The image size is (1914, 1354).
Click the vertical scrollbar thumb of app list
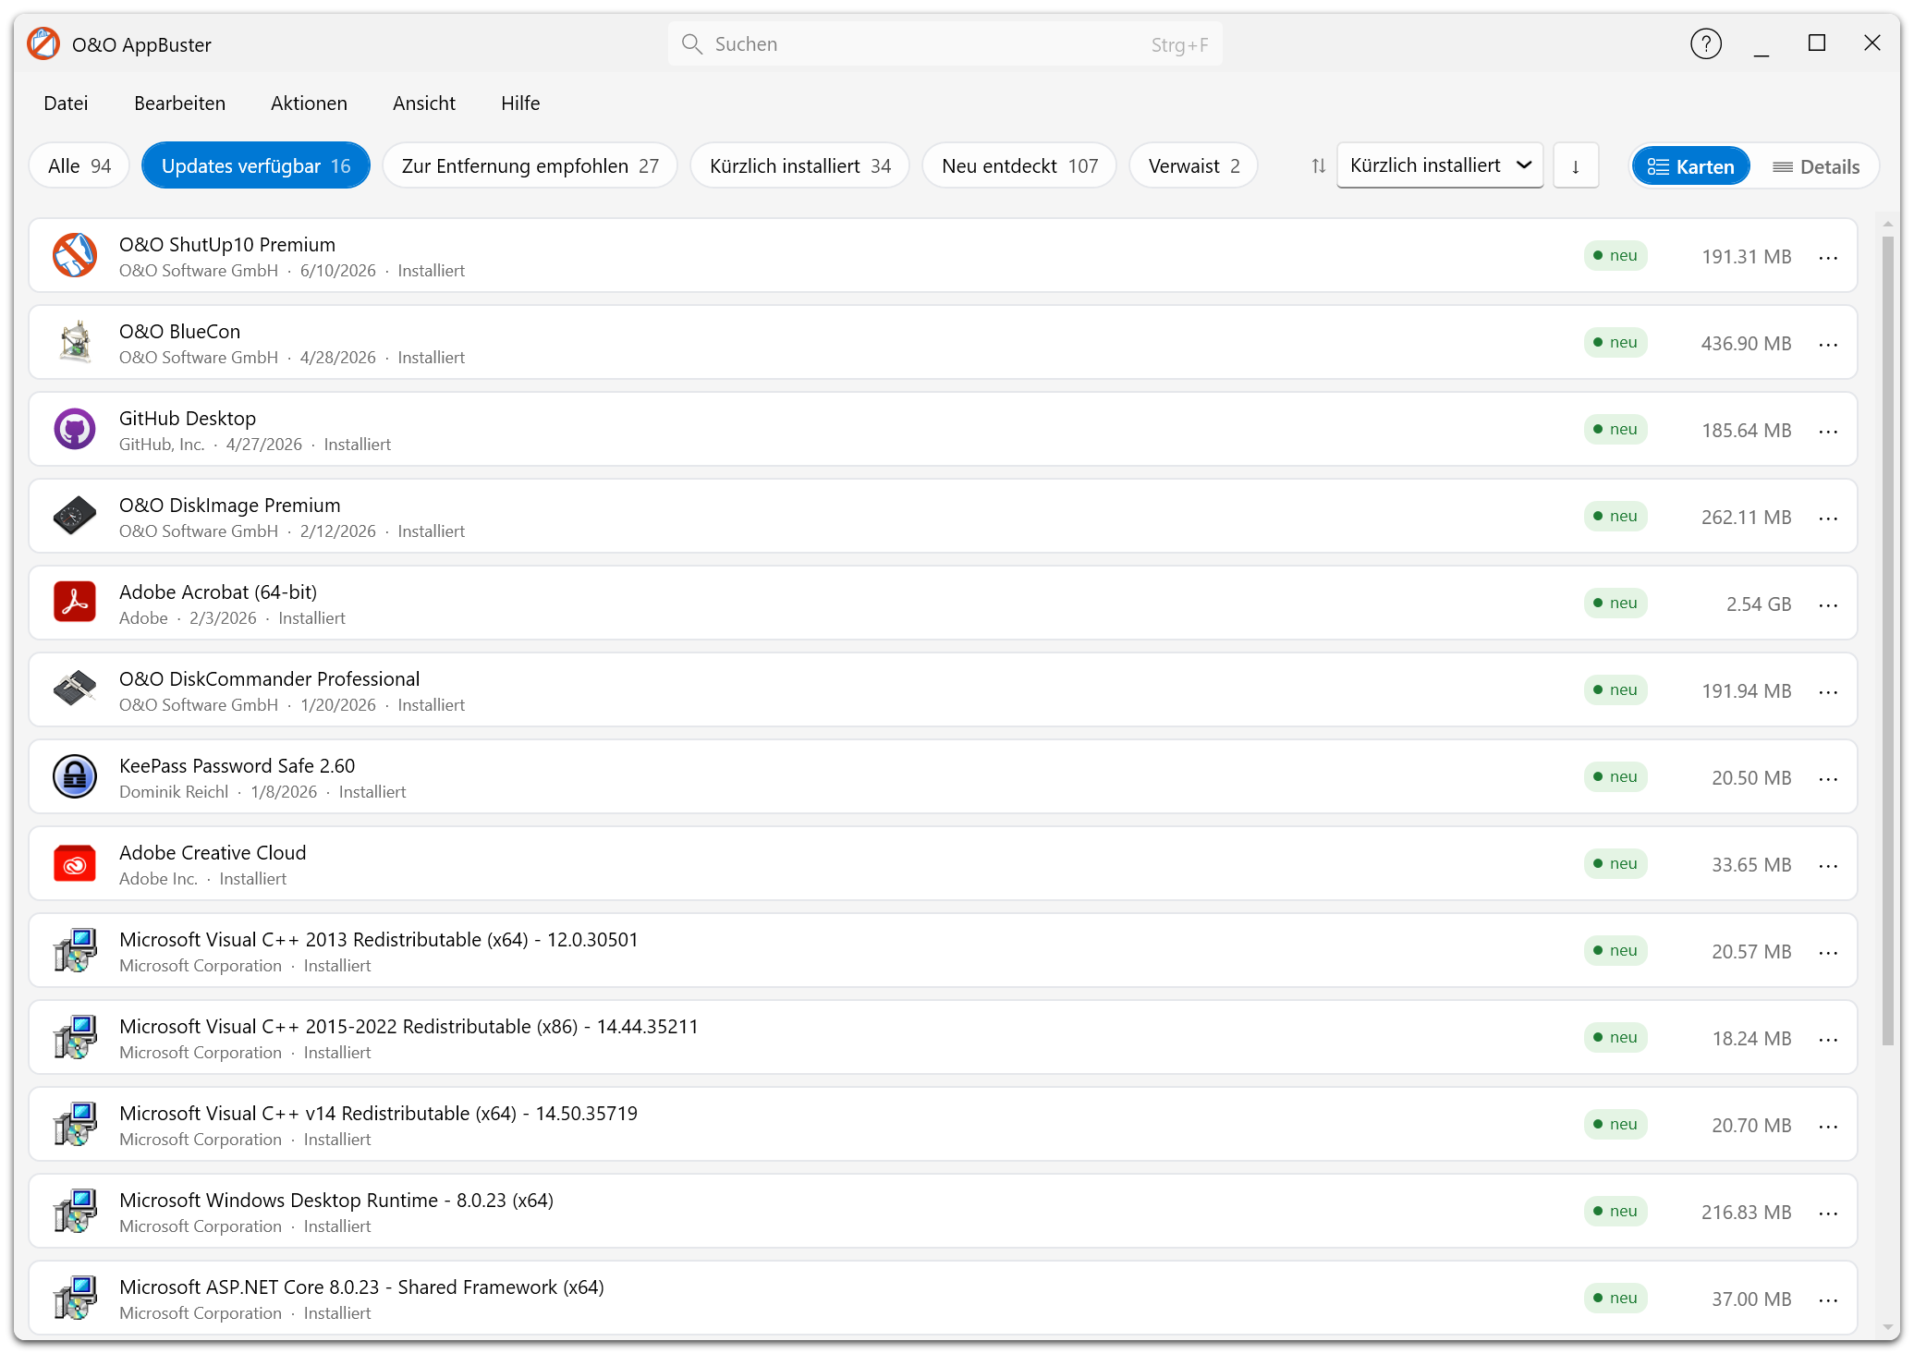(x=1888, y=640)
